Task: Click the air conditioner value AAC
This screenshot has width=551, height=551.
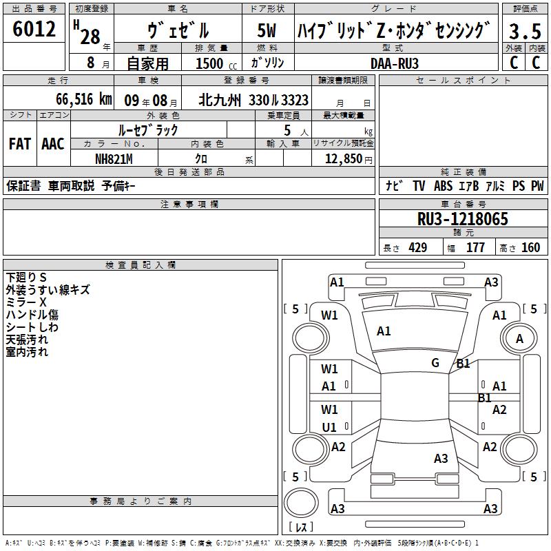Action: point(53,144)
